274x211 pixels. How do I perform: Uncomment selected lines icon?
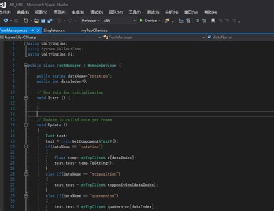tap(204, 20)
